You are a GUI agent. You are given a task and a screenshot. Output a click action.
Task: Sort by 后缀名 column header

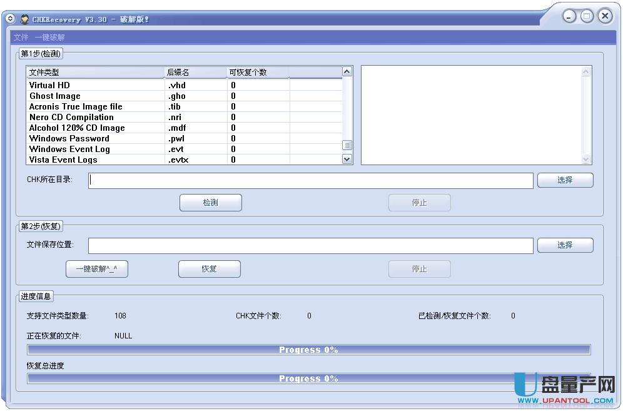click(x=195, y=73)
